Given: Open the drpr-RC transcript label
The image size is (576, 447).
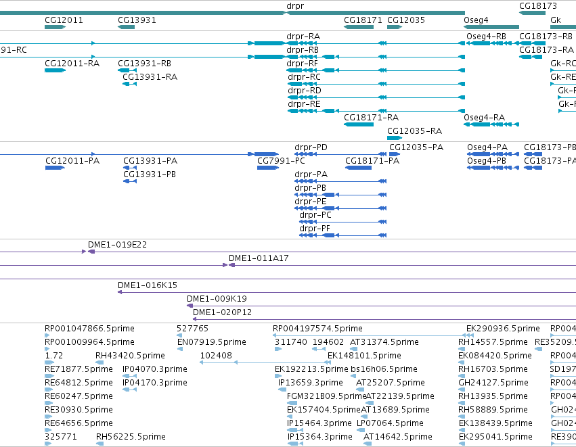Looking at the screenshot, I should [304, 77].
